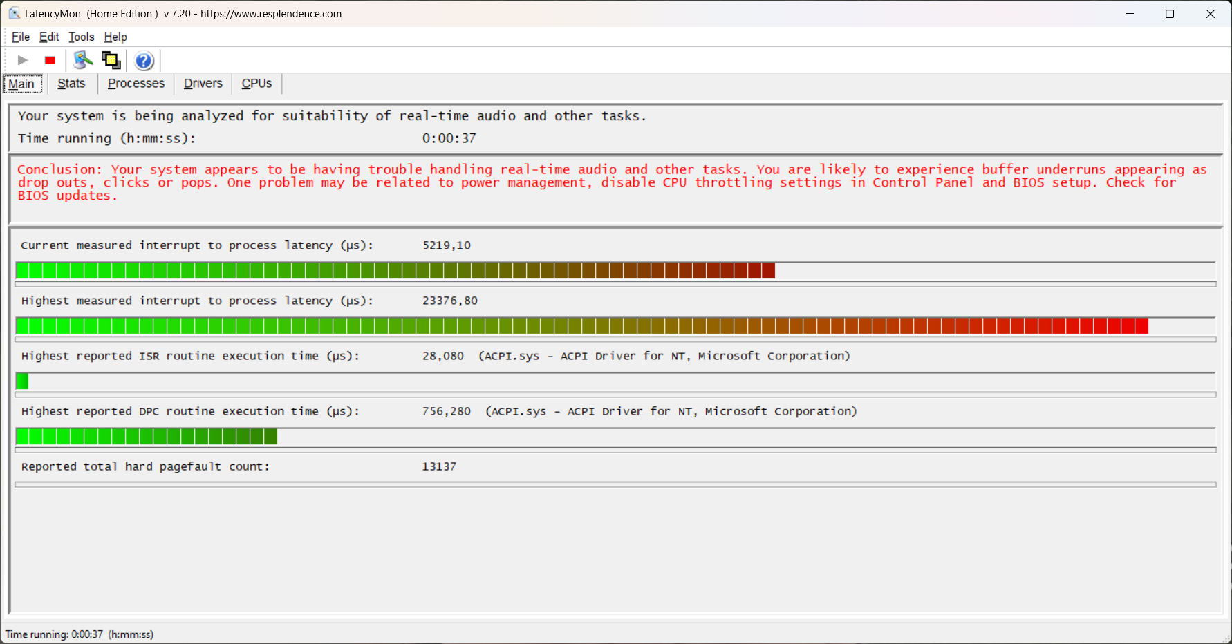Switch to the Main tab
This screenshot has height=644, width=1232.
pyautogui.click(x=22, y=84)
